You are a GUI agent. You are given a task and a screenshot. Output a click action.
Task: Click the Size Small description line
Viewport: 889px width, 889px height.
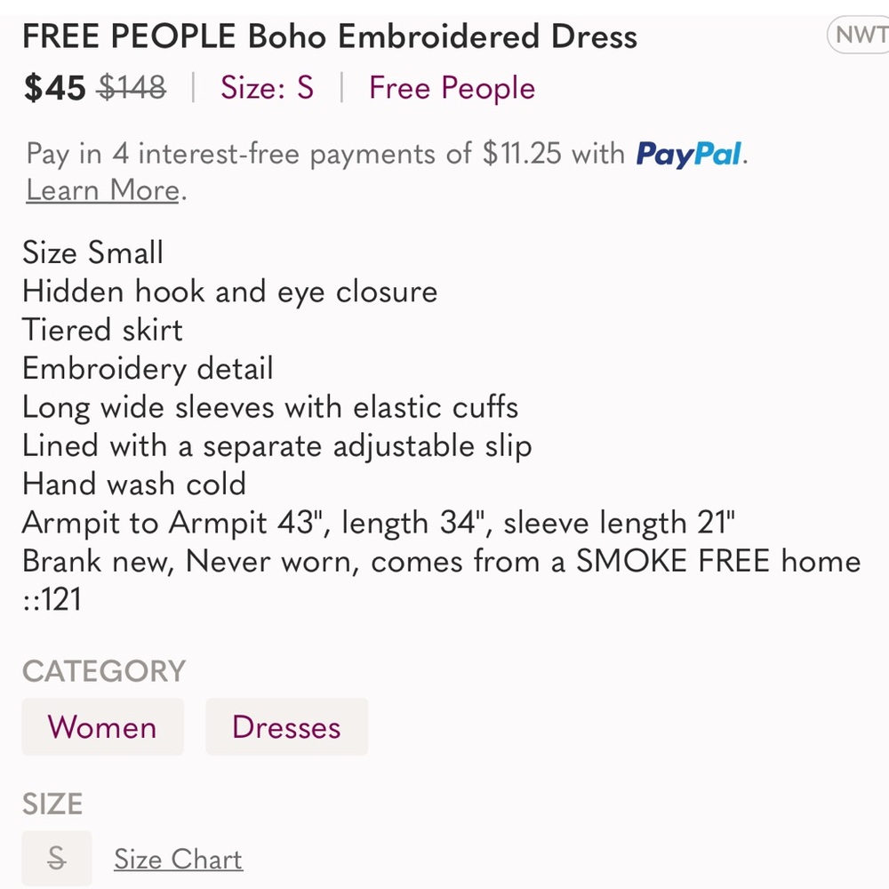[x=92, y=252]
